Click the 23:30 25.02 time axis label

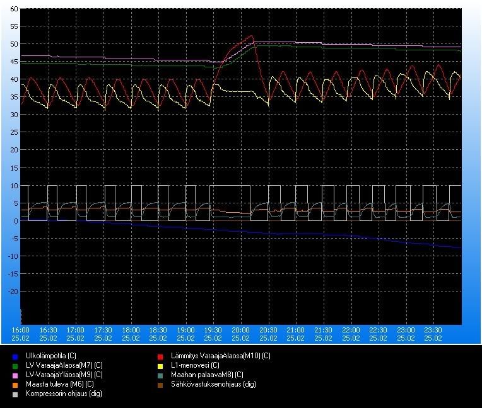pos(433,334)
